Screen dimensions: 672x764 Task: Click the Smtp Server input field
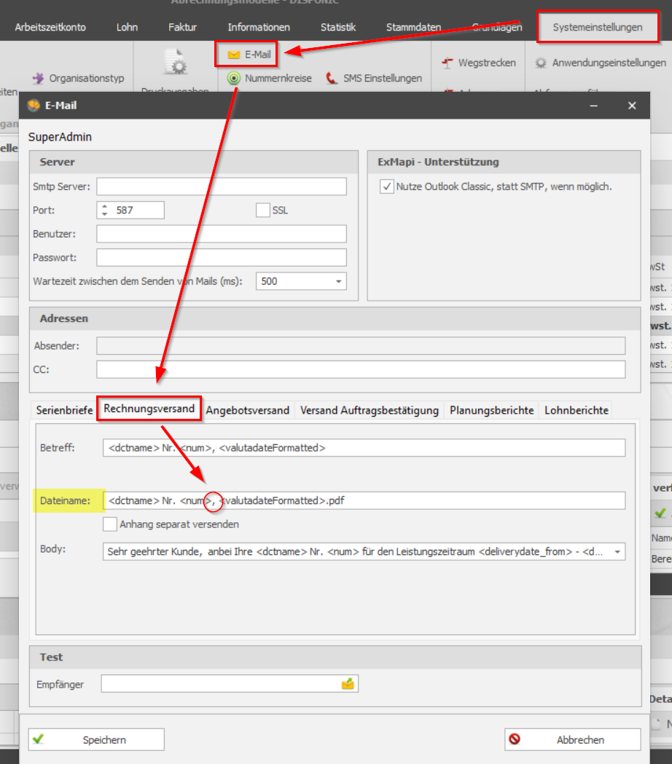tap(222, 186)
